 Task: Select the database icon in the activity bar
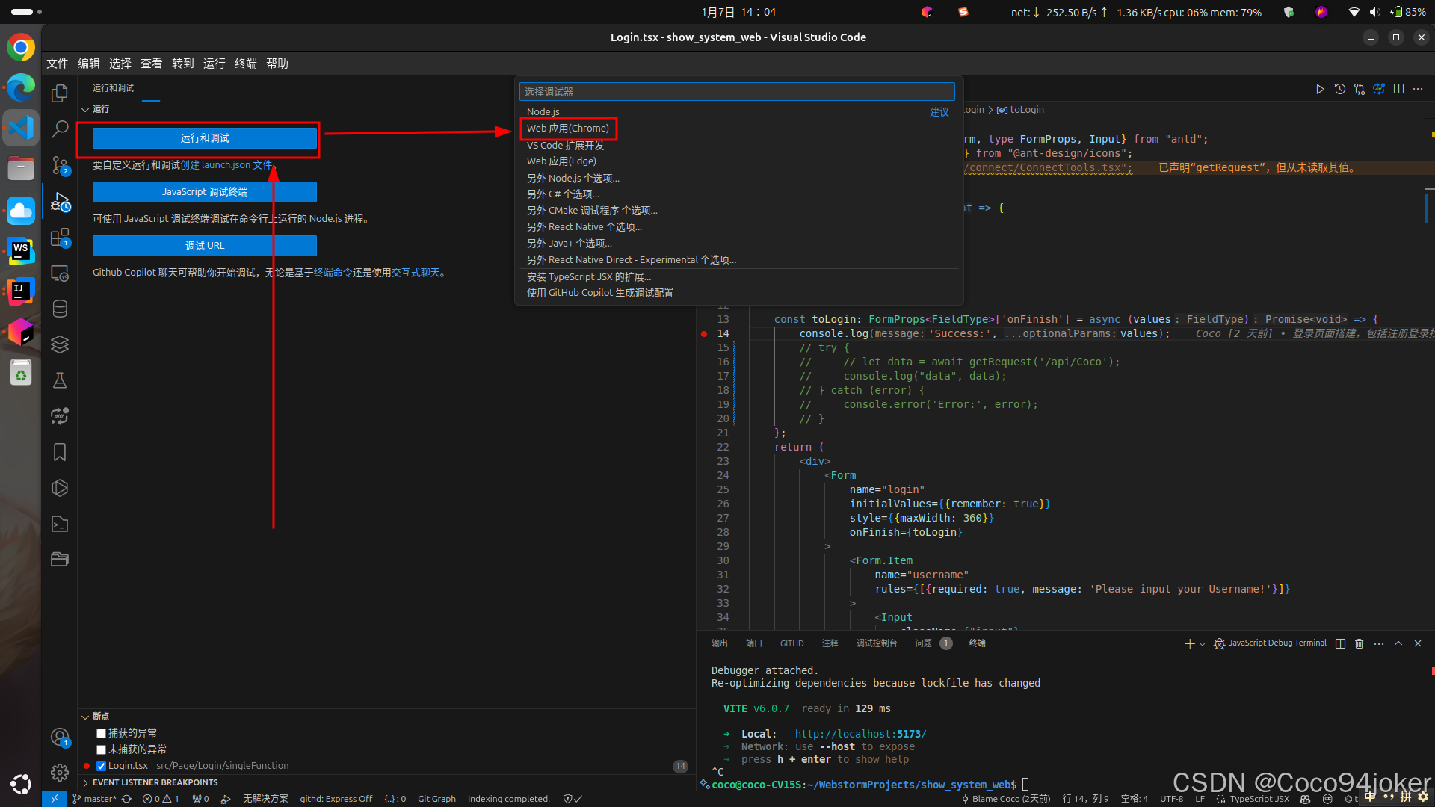pyautogui.click(x=60, y=308)
